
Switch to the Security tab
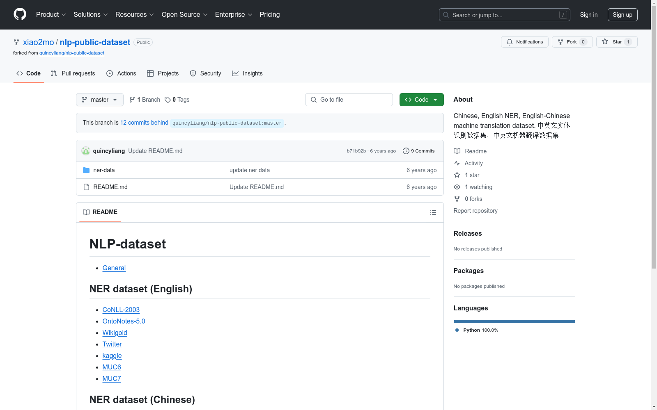205,73
